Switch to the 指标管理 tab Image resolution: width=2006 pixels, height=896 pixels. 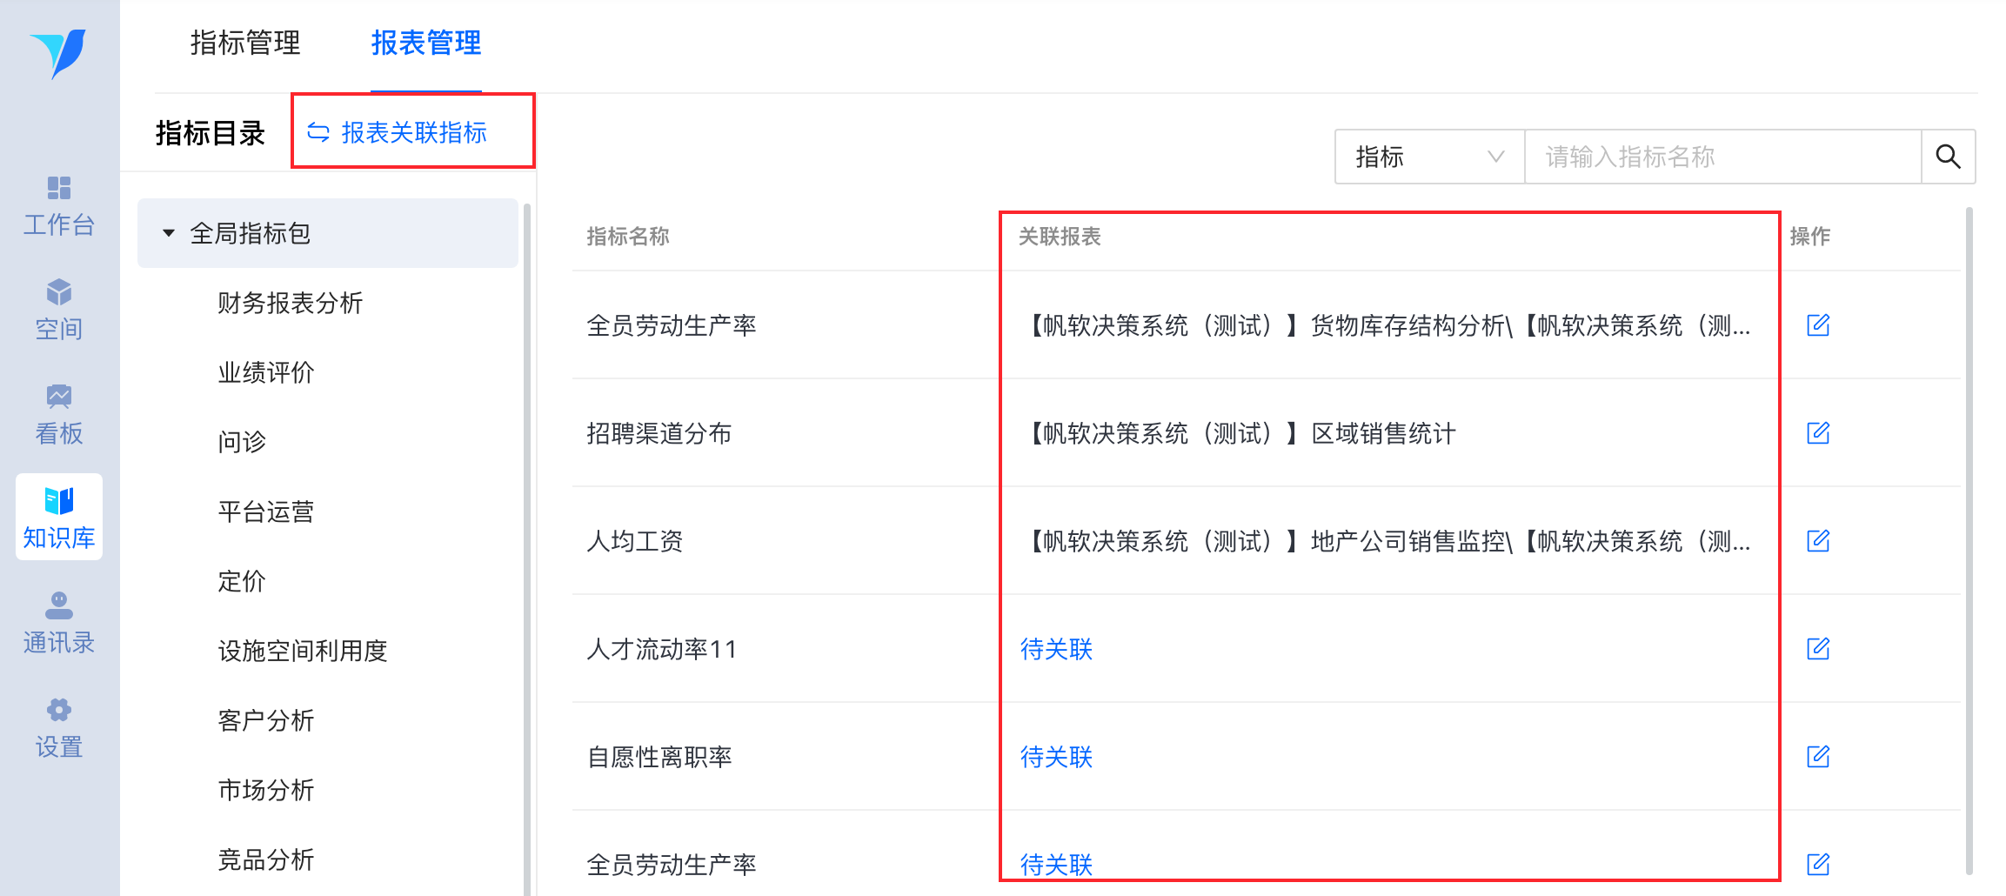pyautogui.click(x=245, y=43)
